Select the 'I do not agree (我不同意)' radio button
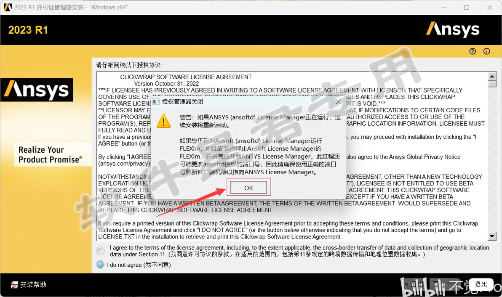This screenshot has width=502, height=297. pos(100,265)
